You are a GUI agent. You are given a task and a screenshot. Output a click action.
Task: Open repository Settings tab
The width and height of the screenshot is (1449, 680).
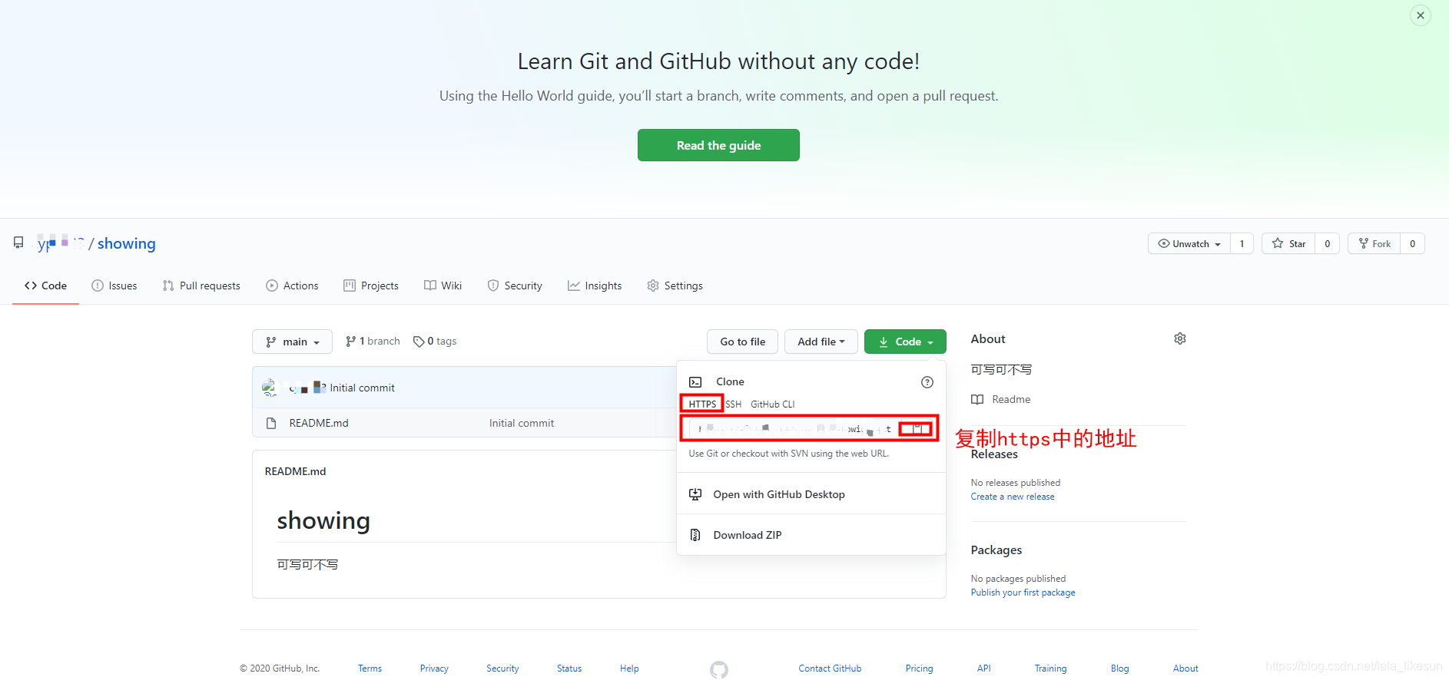[675, 286]
